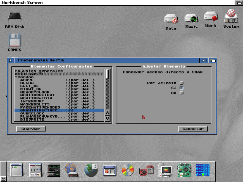Collapse the Voodoo tree node
The height and width of the screenshot is (182, 243).
[16, 77]
